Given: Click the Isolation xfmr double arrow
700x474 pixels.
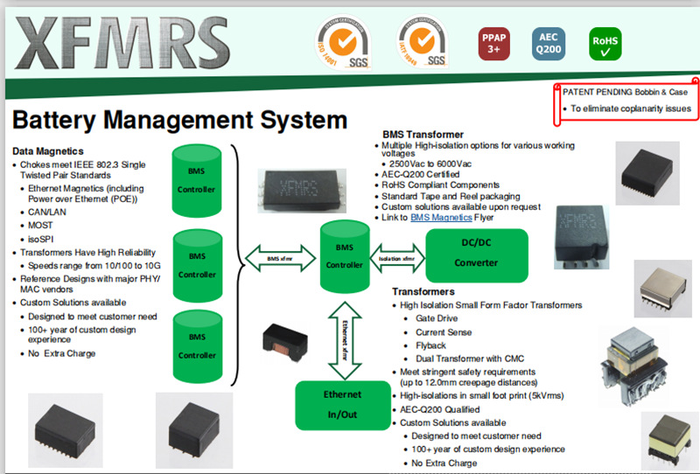Looking at the screenshot, I should [x=397, y=258].
